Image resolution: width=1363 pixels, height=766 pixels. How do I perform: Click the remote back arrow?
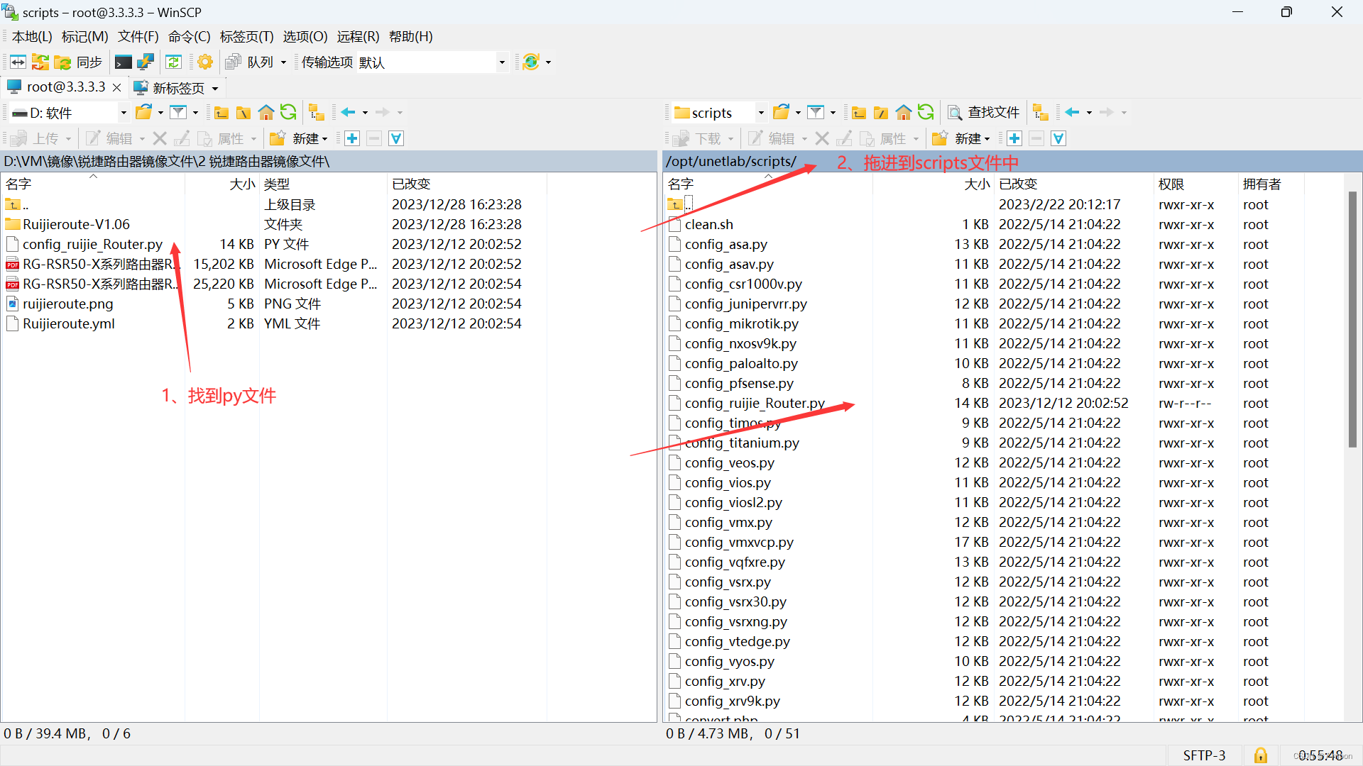pyautogui.click(x=1073, y=112)
